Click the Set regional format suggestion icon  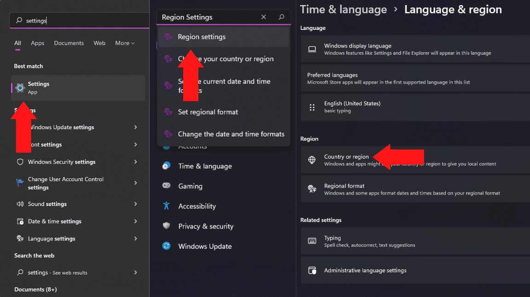pos(168,112)
